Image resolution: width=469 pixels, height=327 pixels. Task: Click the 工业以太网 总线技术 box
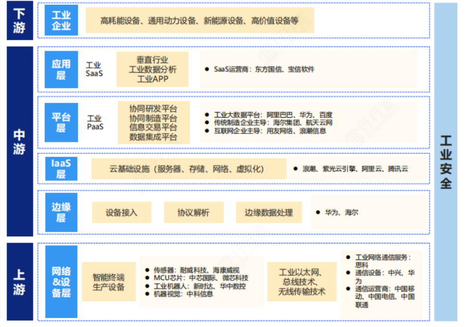pyautogui.click(x=301, y=282)
